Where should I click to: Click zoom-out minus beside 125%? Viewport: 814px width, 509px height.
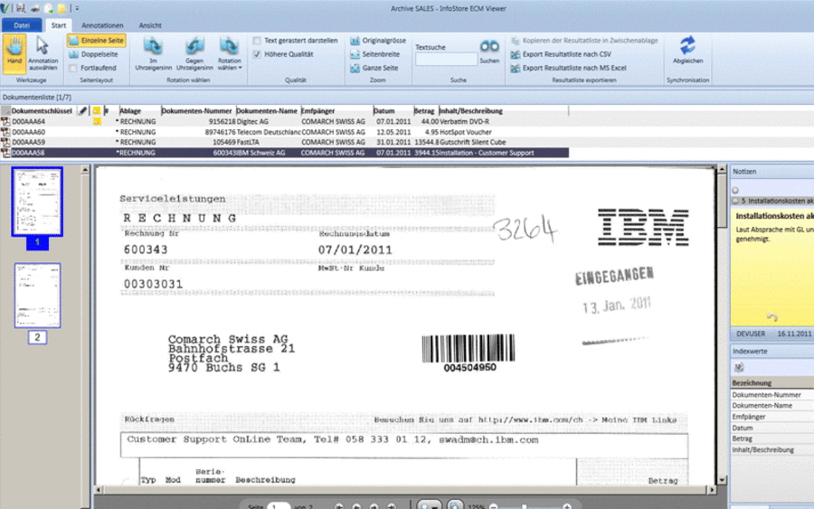pyautogui.click(x=494, y=506)
